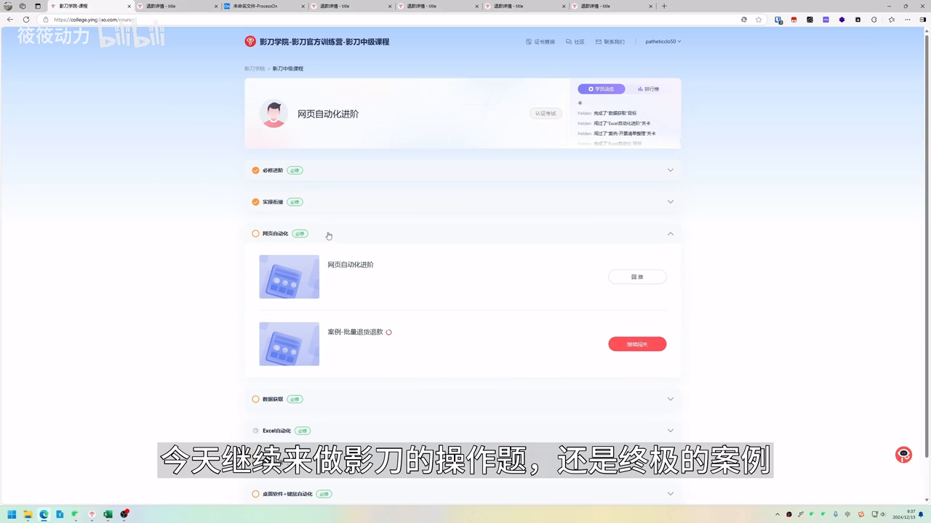Click the in-progress ring icon after 案例-批量退货退款
This screenshot has width=931, height=523.
point(388,332)
